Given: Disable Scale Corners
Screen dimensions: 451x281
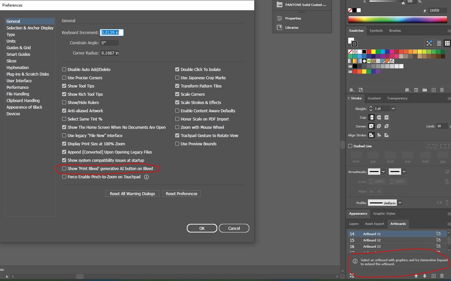Looking at the screenshot, I should (x=177, y=94).
